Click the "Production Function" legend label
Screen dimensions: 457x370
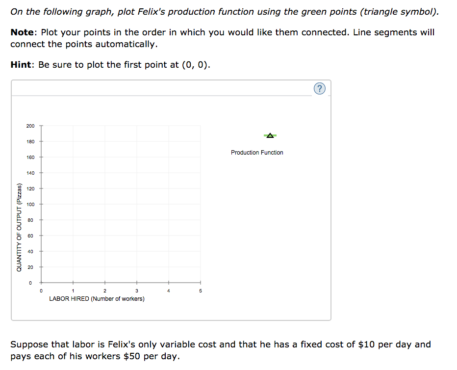tap(257, 152)
